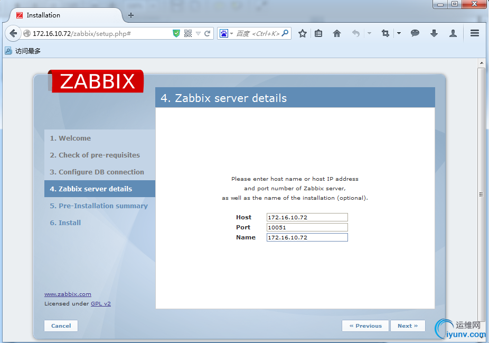Minimize the browser window
Image resolution: width=489 pixels, height=343 pixels.
(440, 4)
